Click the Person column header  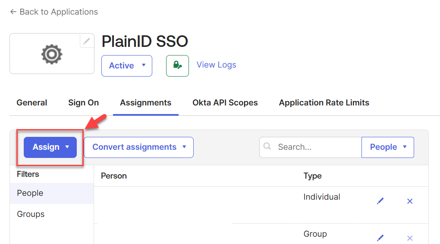click(x=113, y=176)
